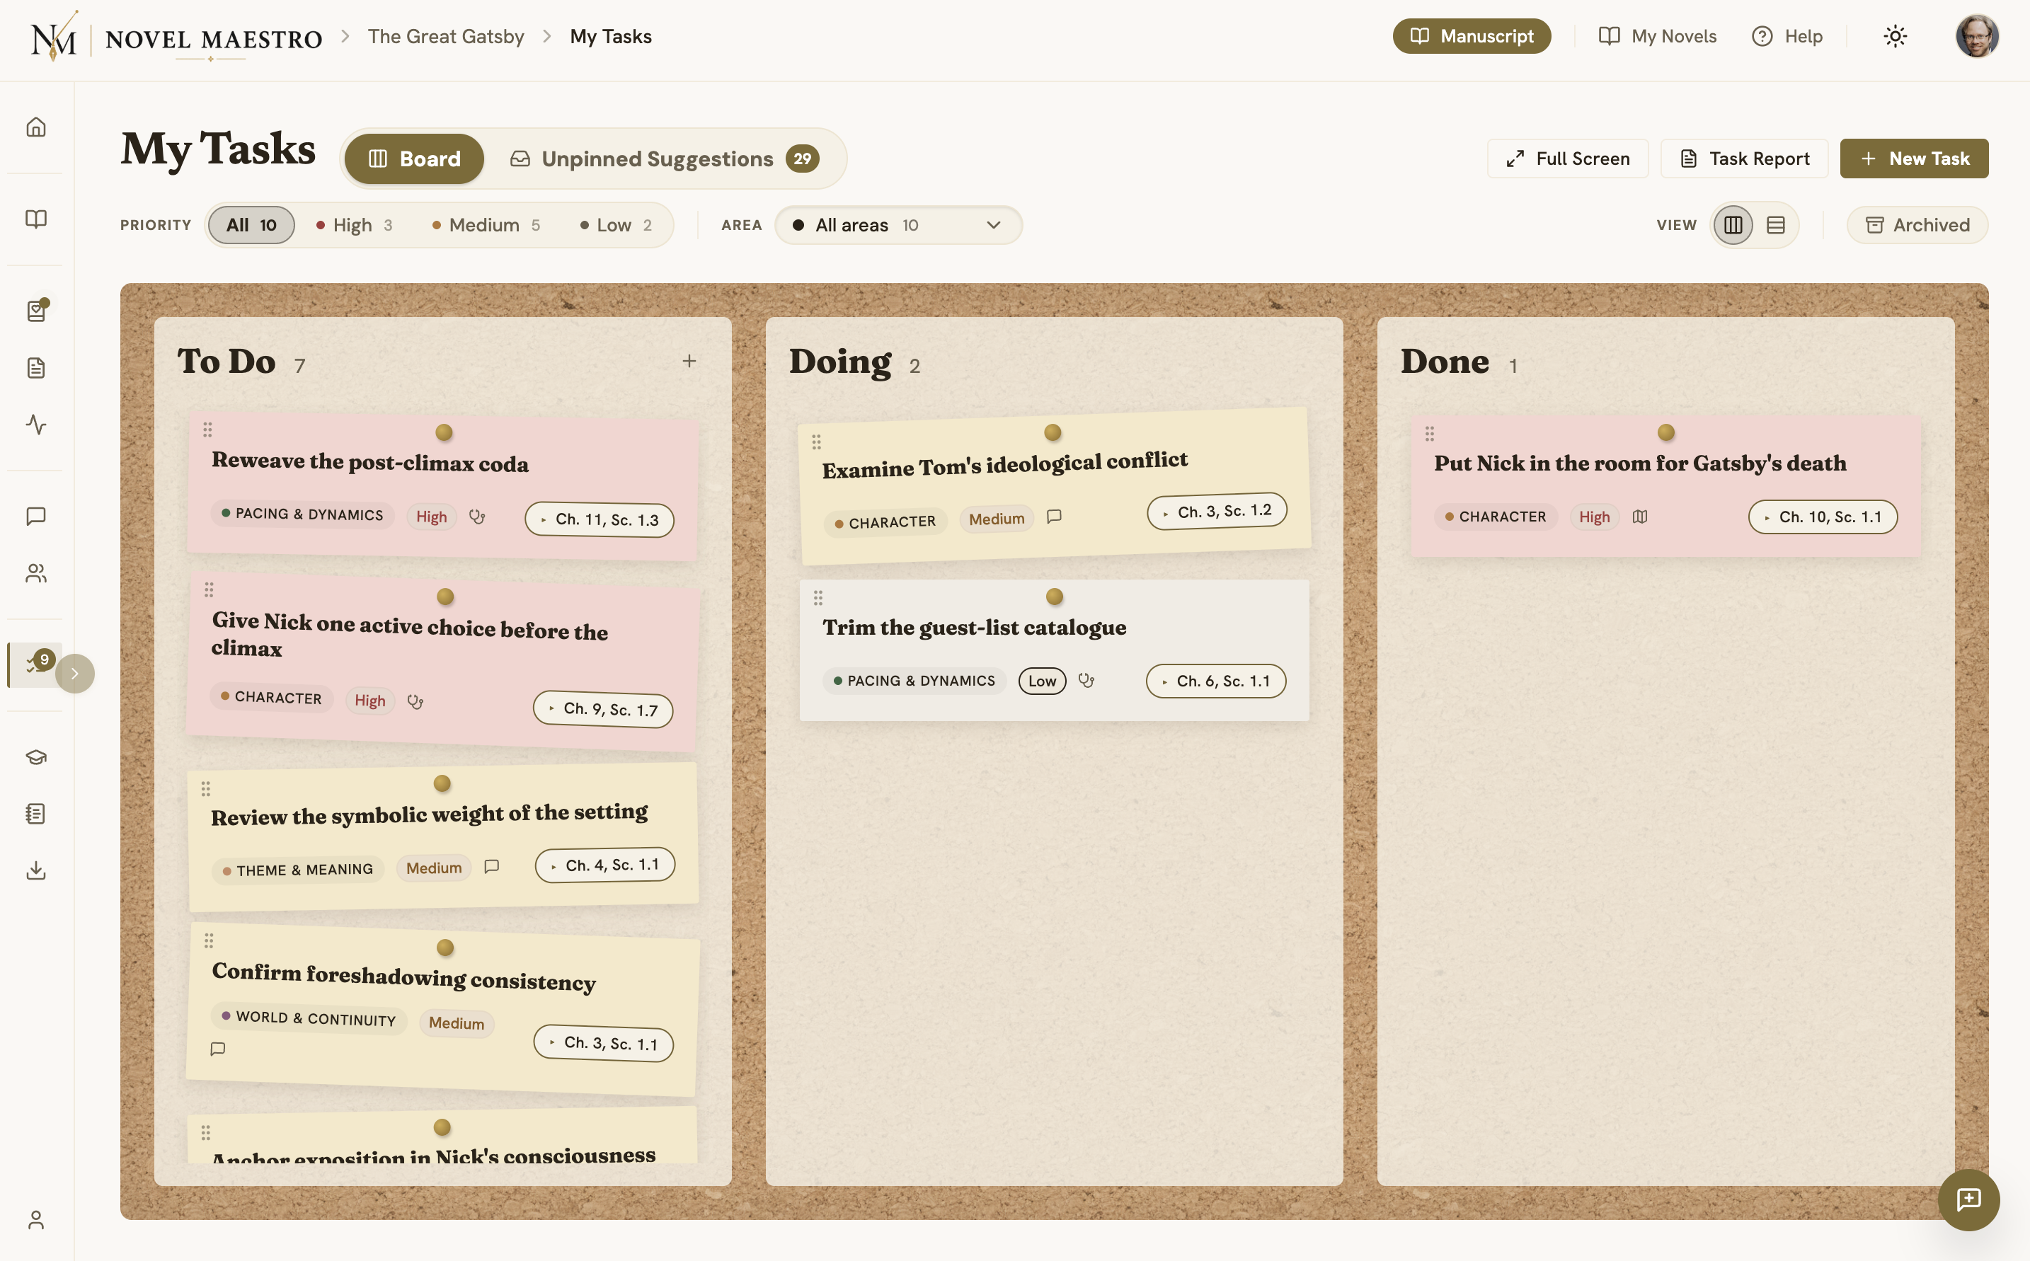Open the notebook list icon in the sidebar

pyautogui.click(x=36, y=813)
